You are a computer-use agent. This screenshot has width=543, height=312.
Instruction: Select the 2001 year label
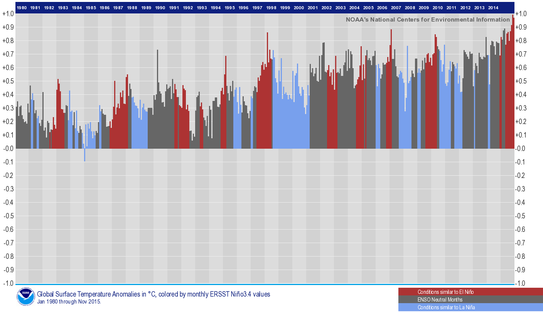click(x=313, y=8)
